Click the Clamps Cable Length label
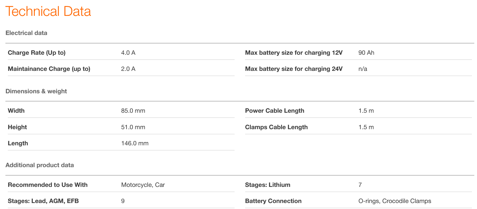477x209 pixels. point(276,127)
